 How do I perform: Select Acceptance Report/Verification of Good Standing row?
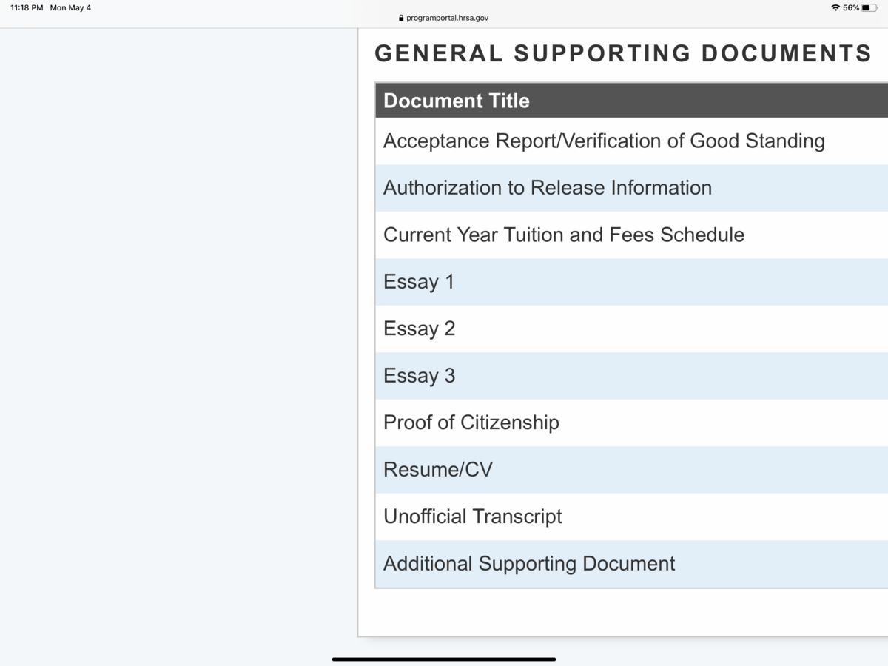[x=604, y=141]
